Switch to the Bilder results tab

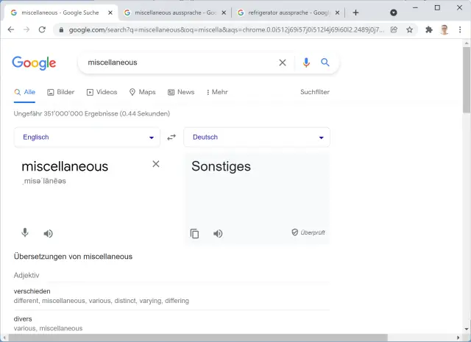point(60,92)
